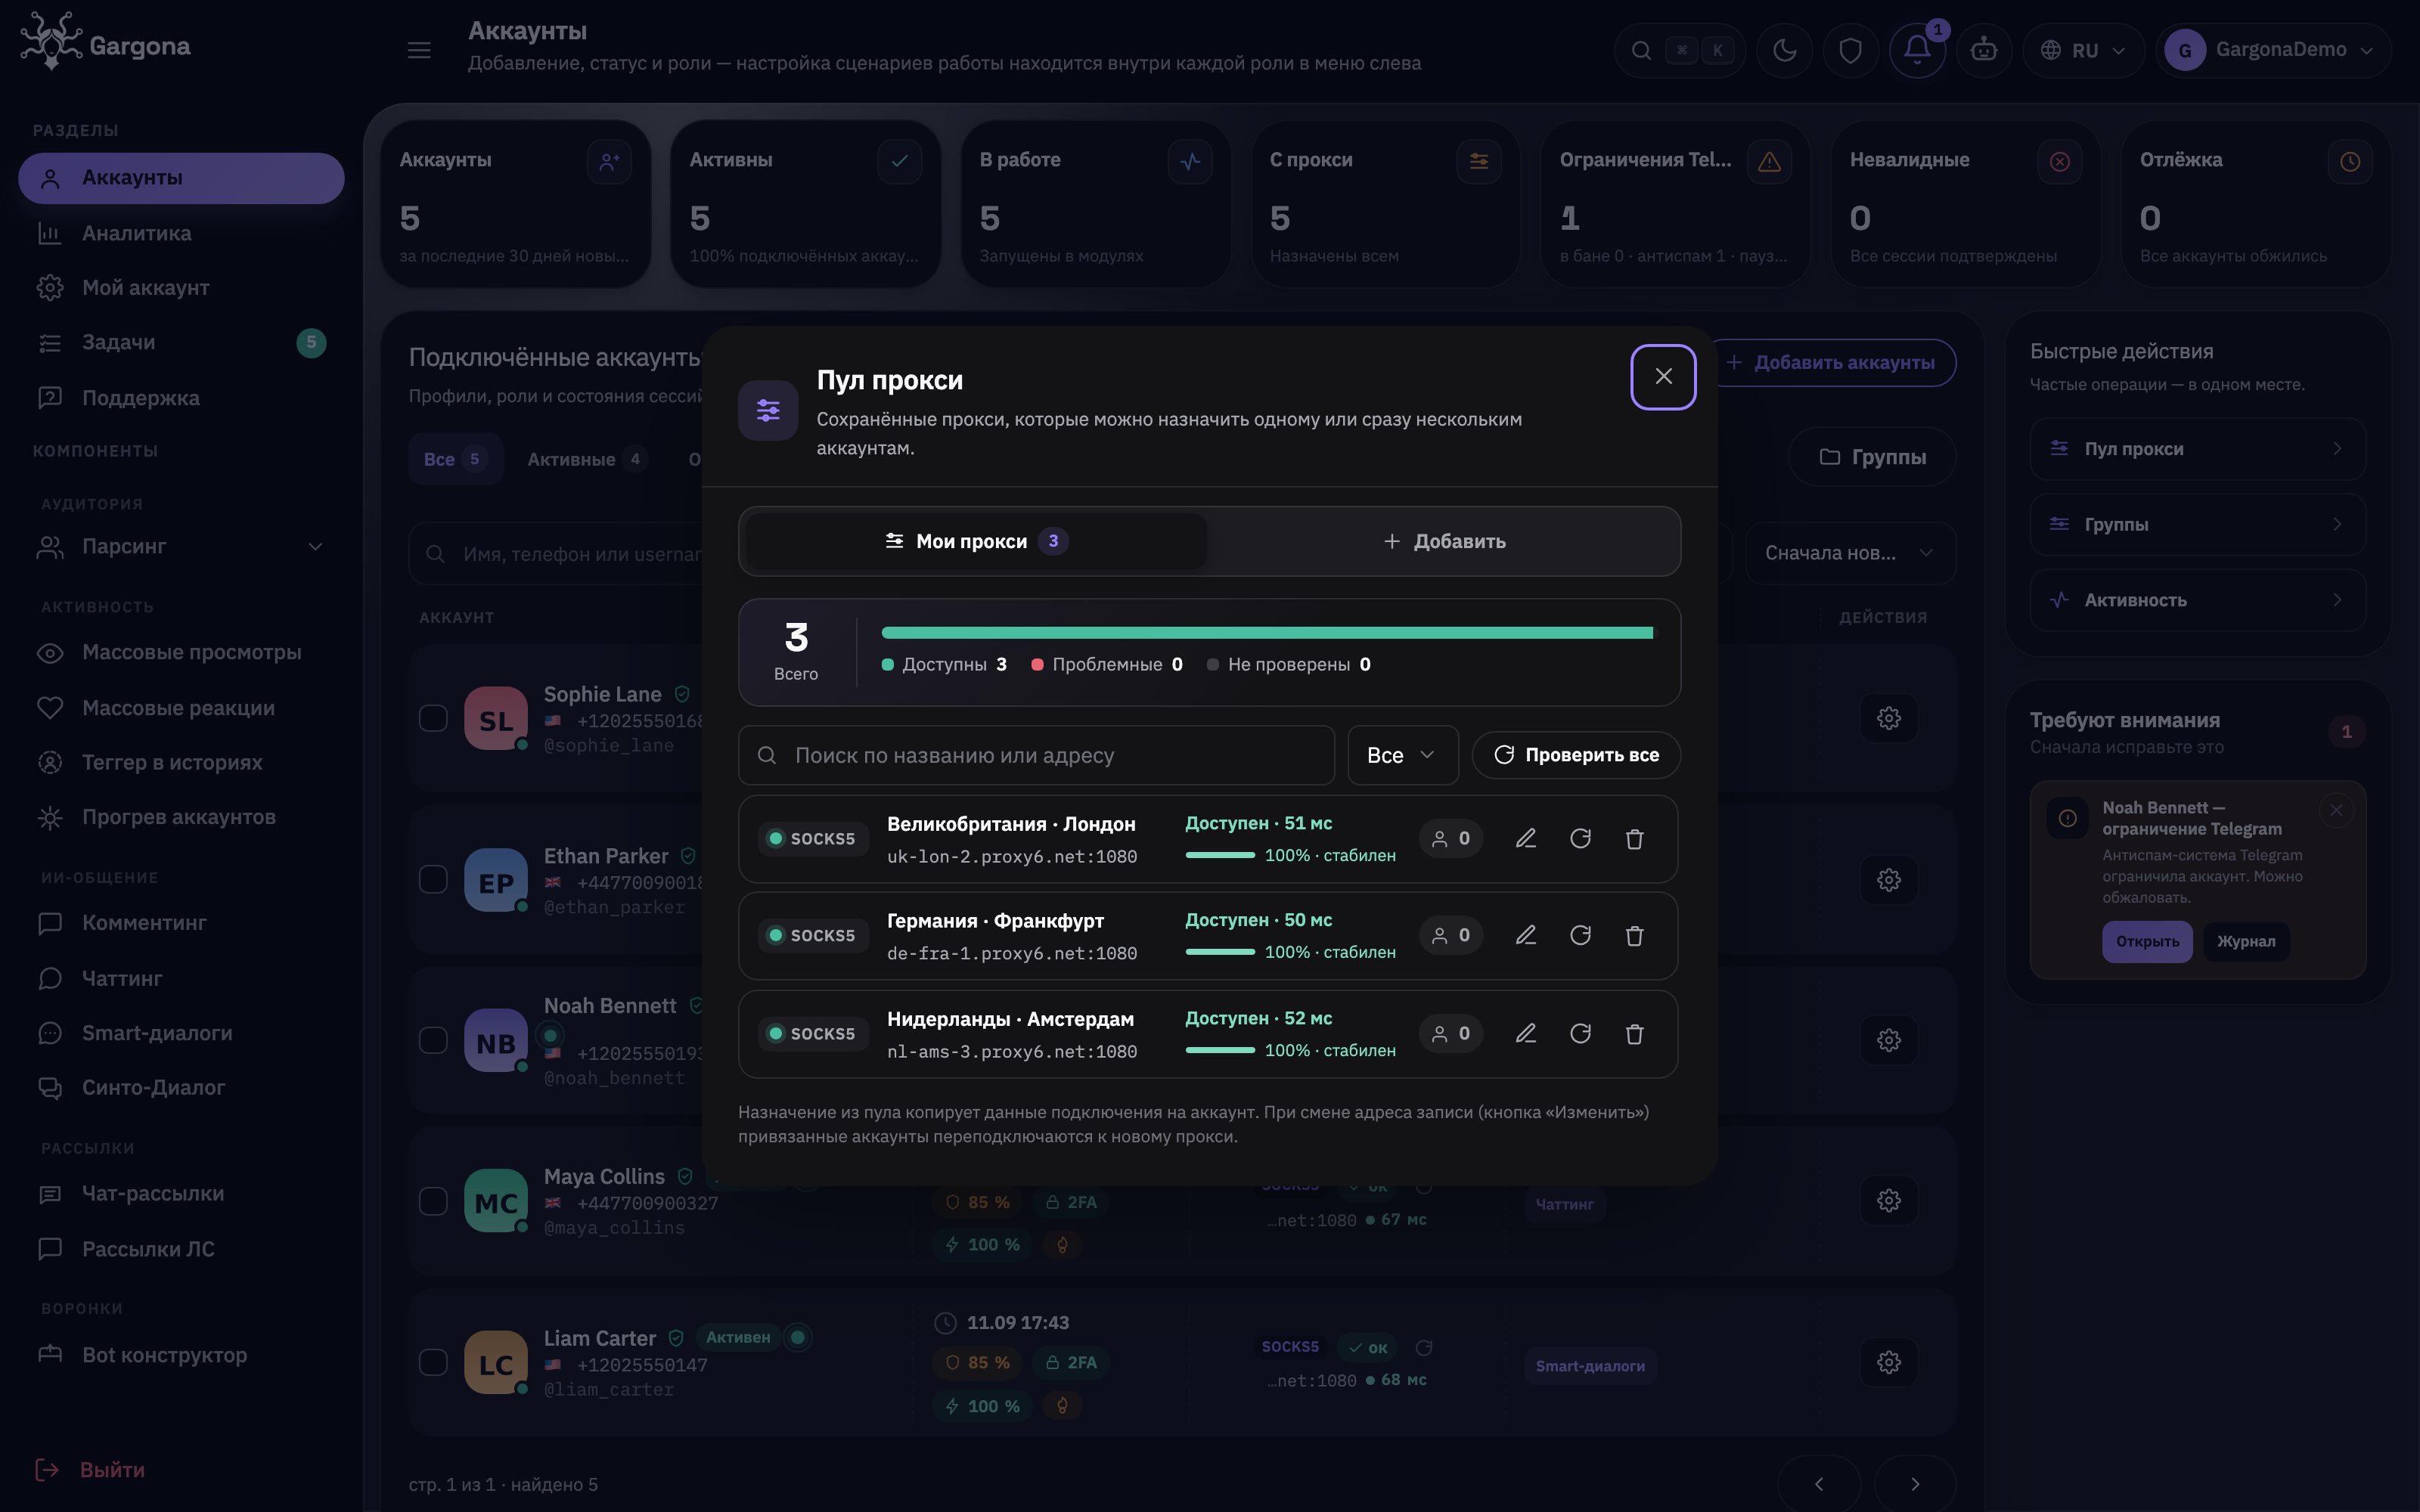Image resolution: width=2420 pixels, height=1512 pixels.
Task: Switch to Мои прокси tab
Action: (x=975, y=541)
